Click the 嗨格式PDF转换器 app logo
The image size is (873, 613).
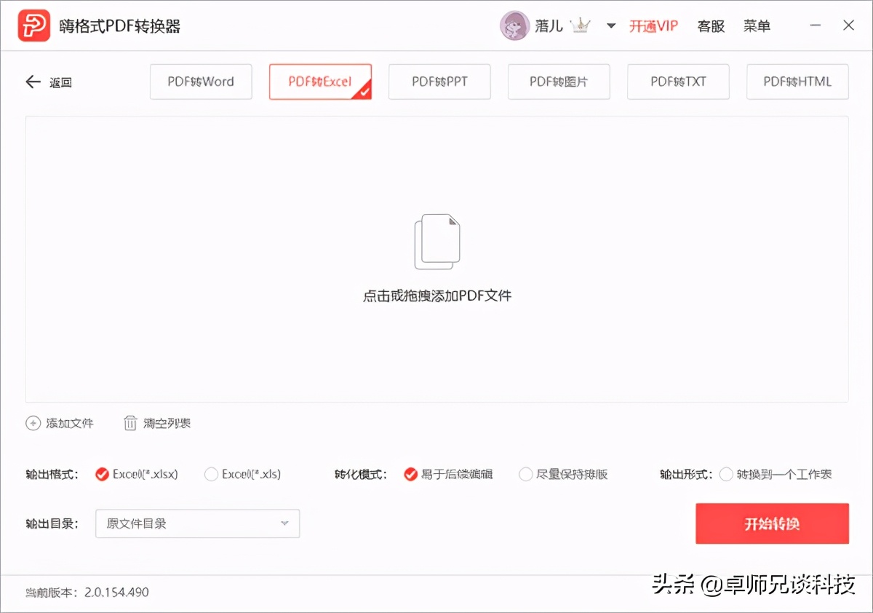click(x=34, y=26)
